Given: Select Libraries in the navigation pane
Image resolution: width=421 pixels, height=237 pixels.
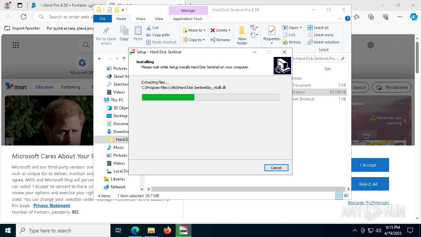Looking at the screenshot, I should [114, 179].
